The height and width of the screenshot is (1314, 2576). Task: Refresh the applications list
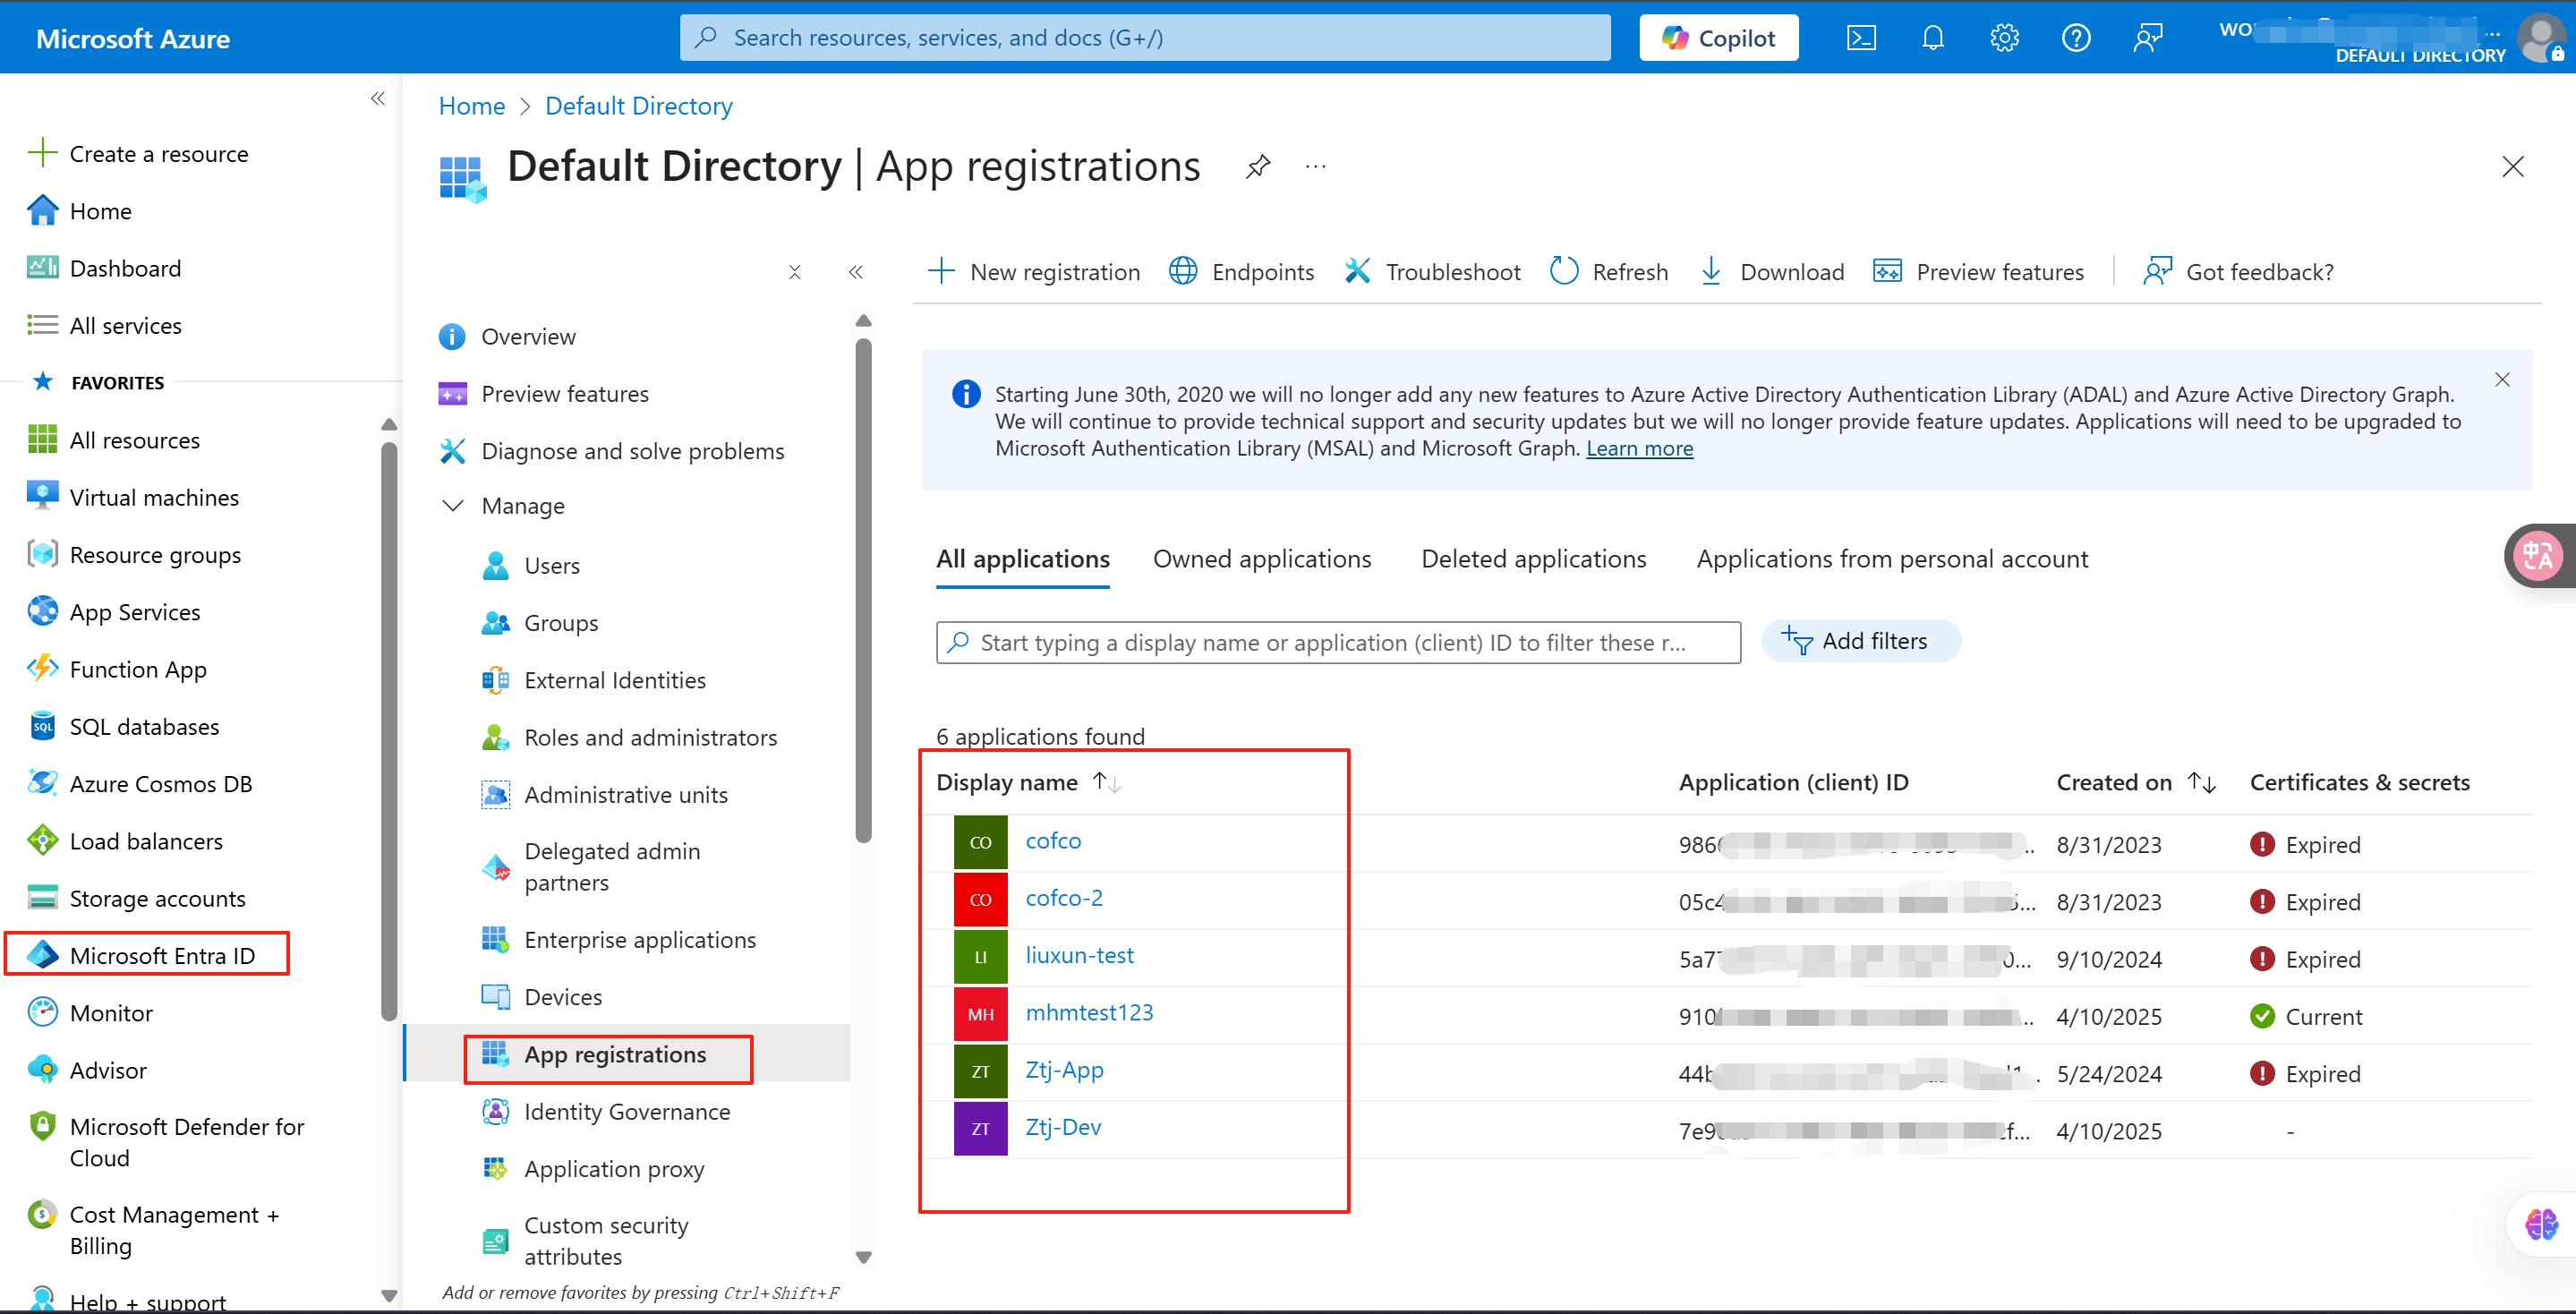point(1608,272)
